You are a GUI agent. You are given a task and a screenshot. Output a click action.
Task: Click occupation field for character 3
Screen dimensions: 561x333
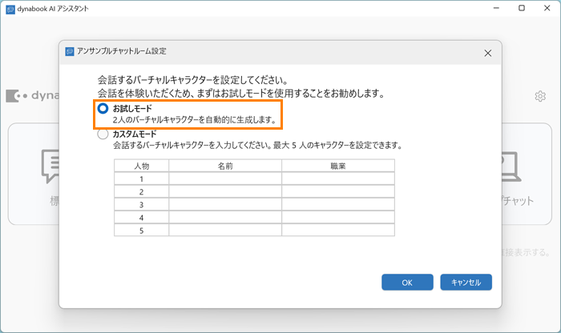click(338, 204)
